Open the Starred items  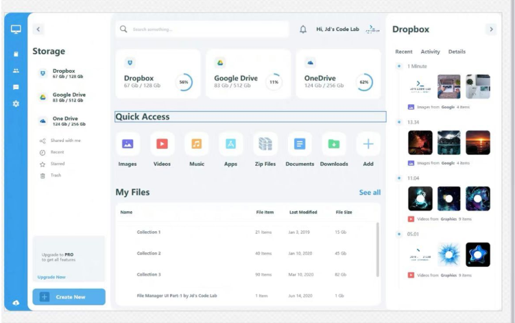[x=52, y=164]
